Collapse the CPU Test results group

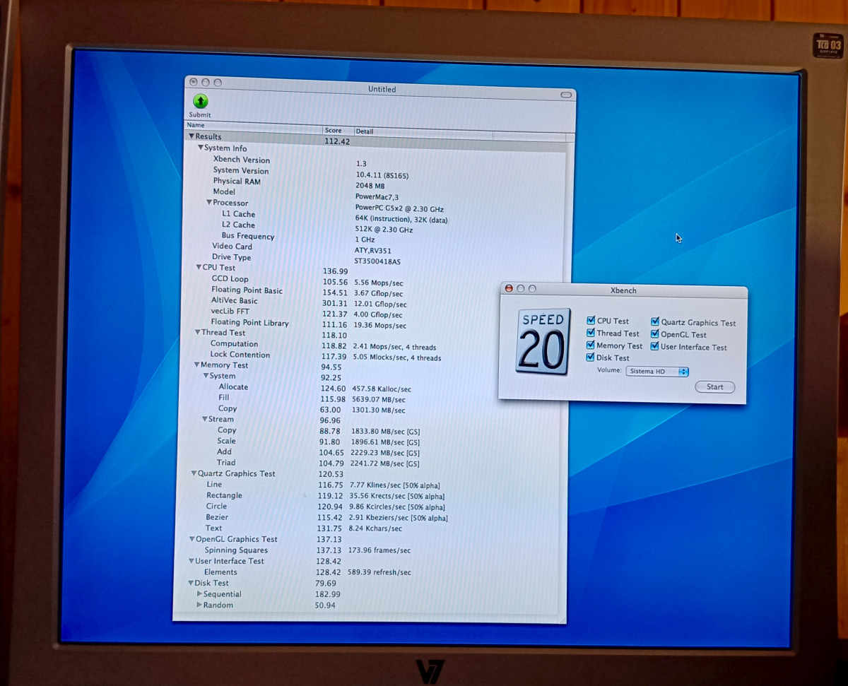(x=199, y=268)
